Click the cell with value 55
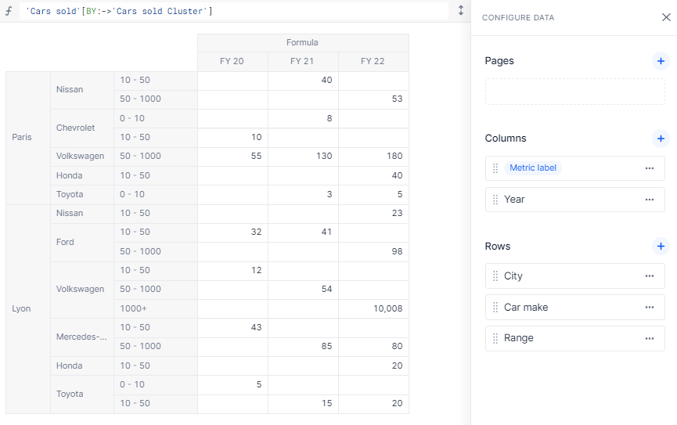Screen dimensions: 677x425 coord(232,157)
